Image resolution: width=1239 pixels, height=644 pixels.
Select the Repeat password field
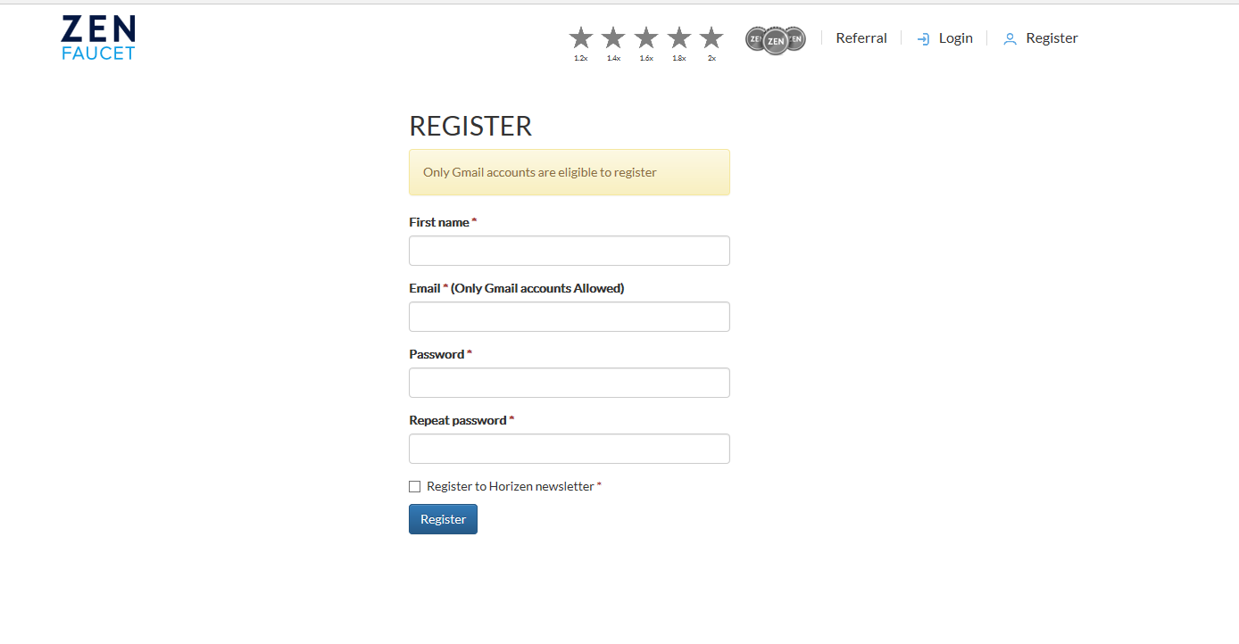[570, 449]
